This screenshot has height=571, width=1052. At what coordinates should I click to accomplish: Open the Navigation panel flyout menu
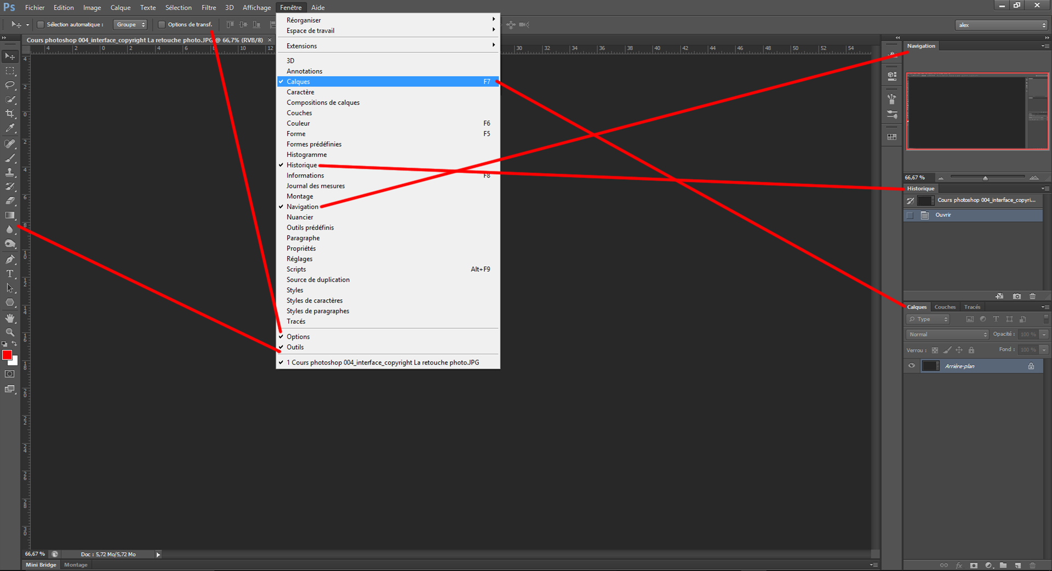(1045, 46)
